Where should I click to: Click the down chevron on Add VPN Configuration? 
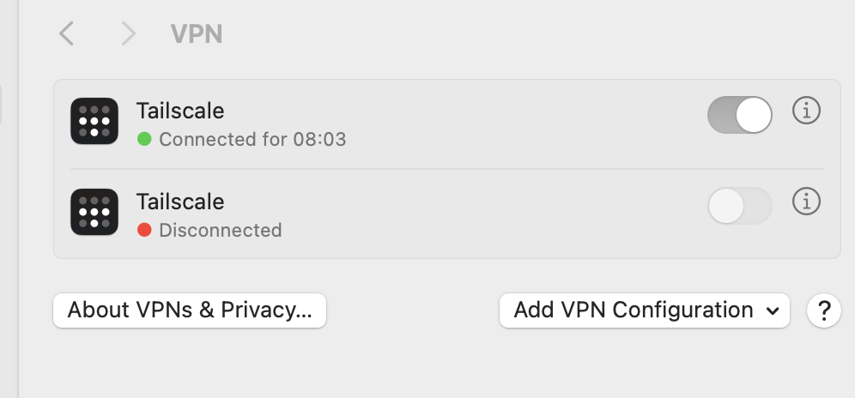[x=772, y=311]
